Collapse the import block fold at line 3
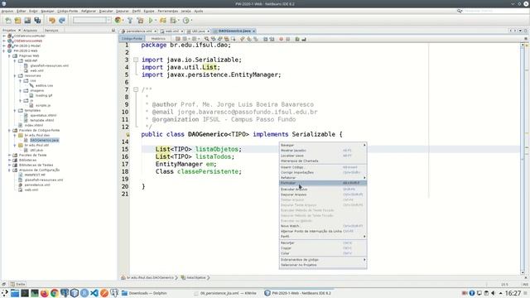530x298 pixels. (x=136, y=60)
